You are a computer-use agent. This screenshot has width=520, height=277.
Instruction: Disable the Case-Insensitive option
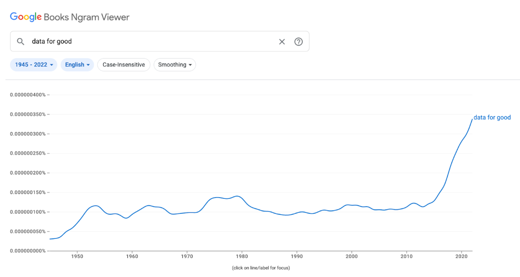(x=124, y=64)
